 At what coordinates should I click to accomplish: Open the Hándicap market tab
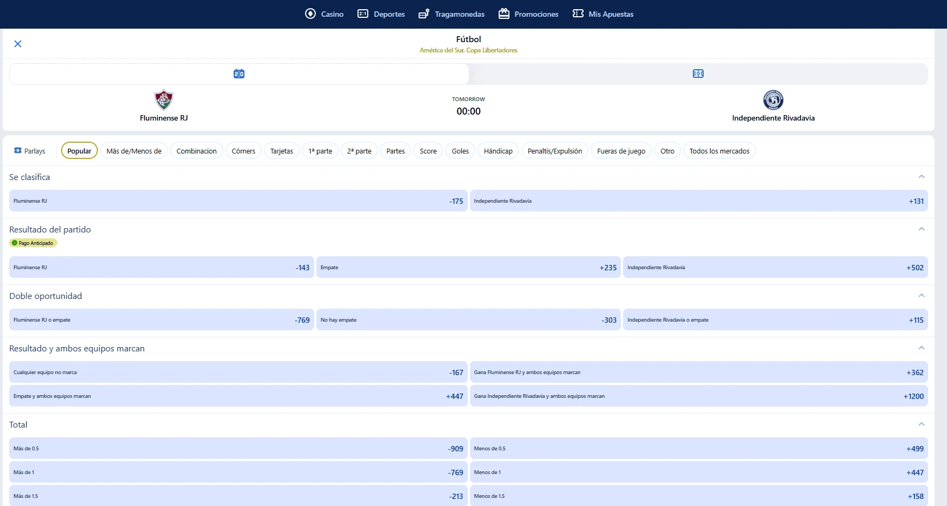(x=498, y=151)
